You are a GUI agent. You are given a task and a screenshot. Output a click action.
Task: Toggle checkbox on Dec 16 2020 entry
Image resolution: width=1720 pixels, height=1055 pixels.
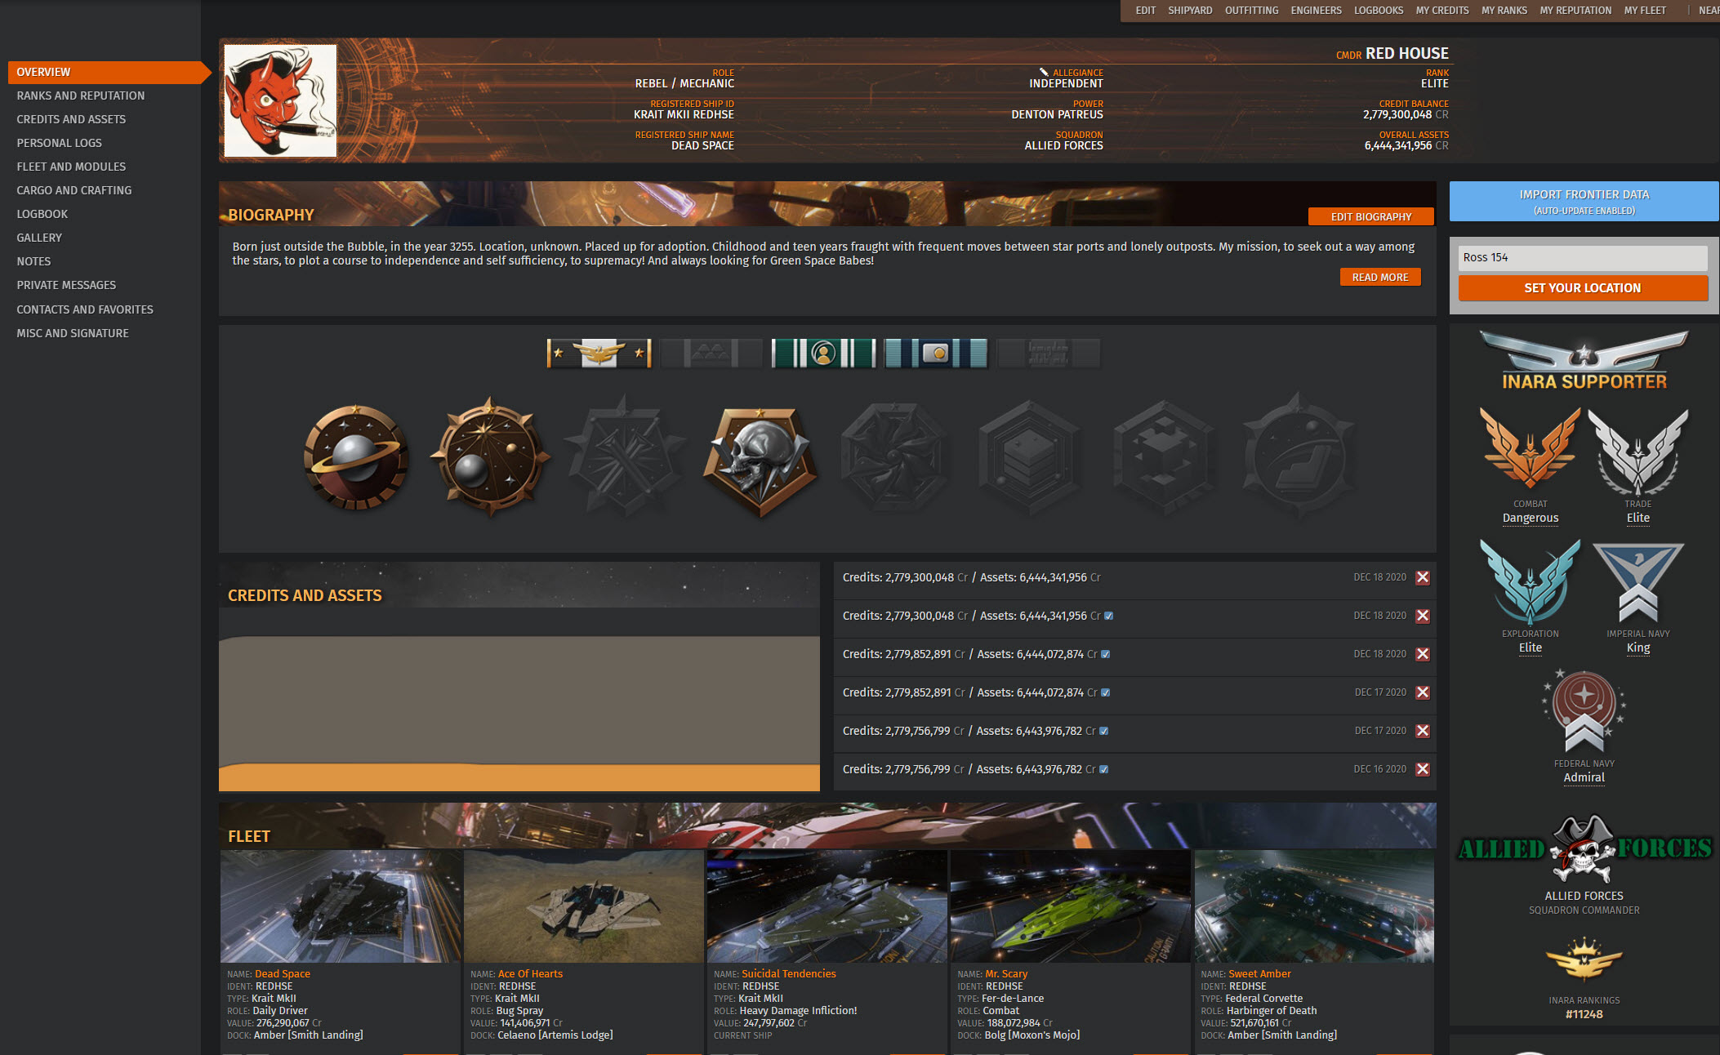coord(1103,769)
